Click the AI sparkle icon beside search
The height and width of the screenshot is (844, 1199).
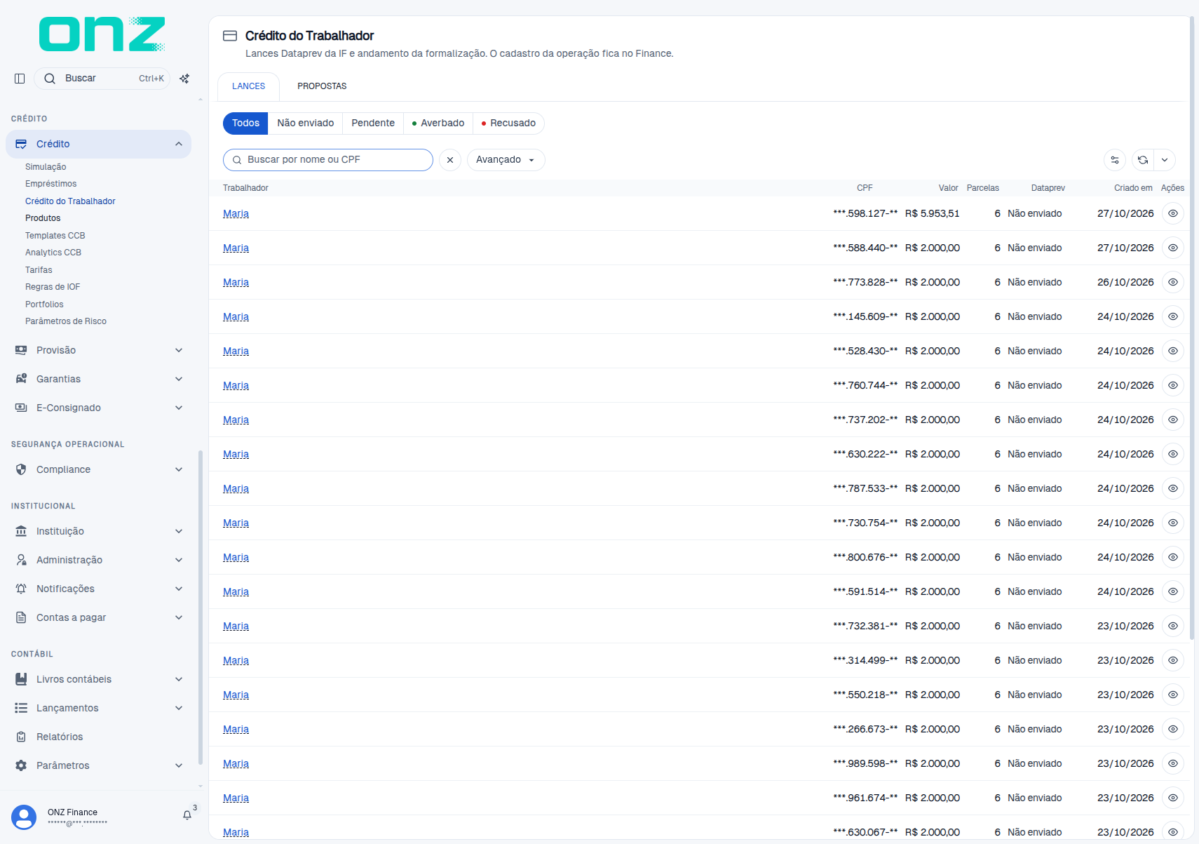(184, 79)
